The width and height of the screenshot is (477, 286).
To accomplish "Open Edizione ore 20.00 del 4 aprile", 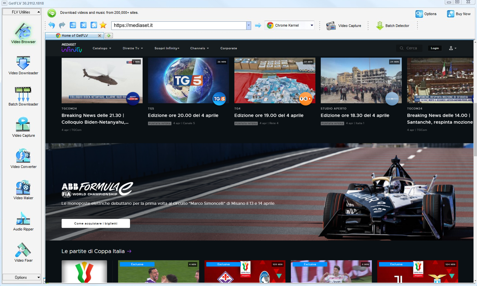I will 183,115.
